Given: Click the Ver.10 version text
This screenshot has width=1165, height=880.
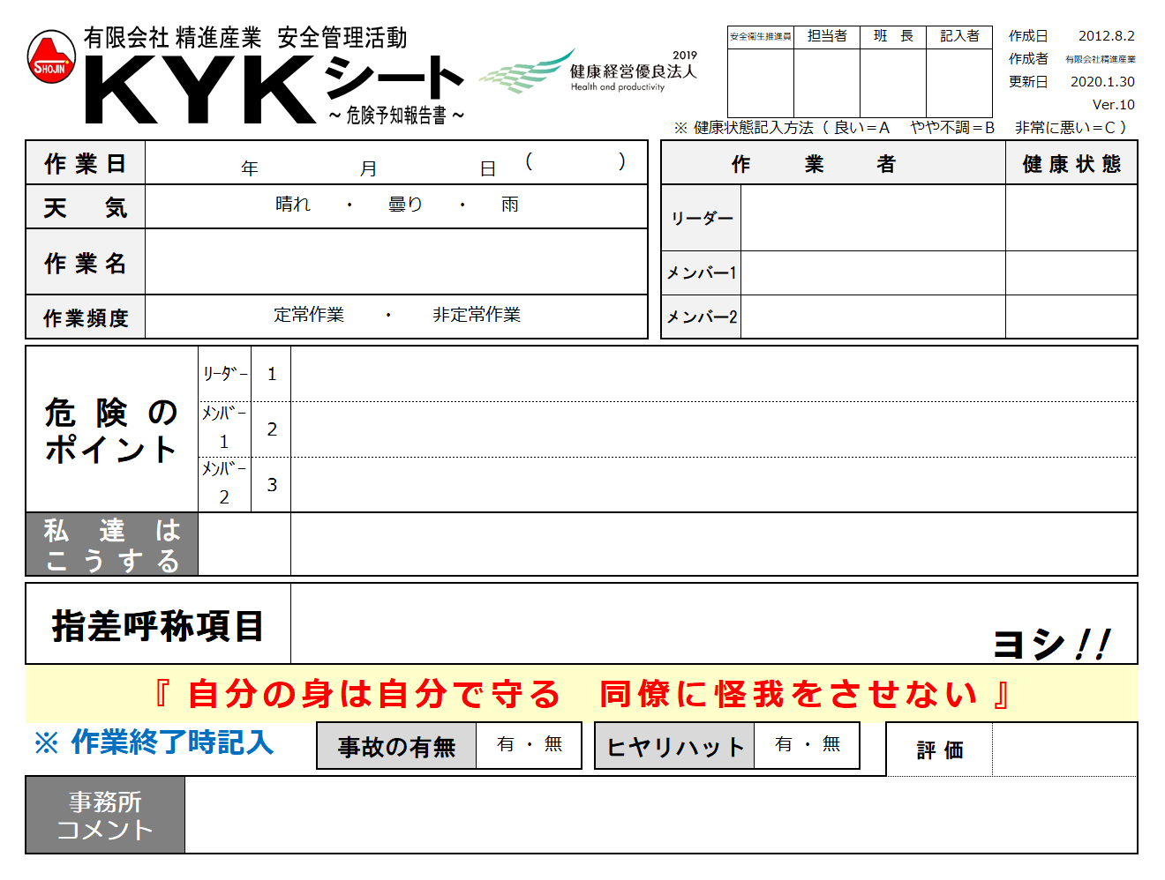Looking at the screenshot, I should coord(1114,105).
